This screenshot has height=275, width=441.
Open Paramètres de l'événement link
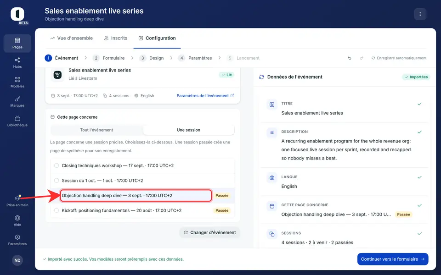coord(205,96)
